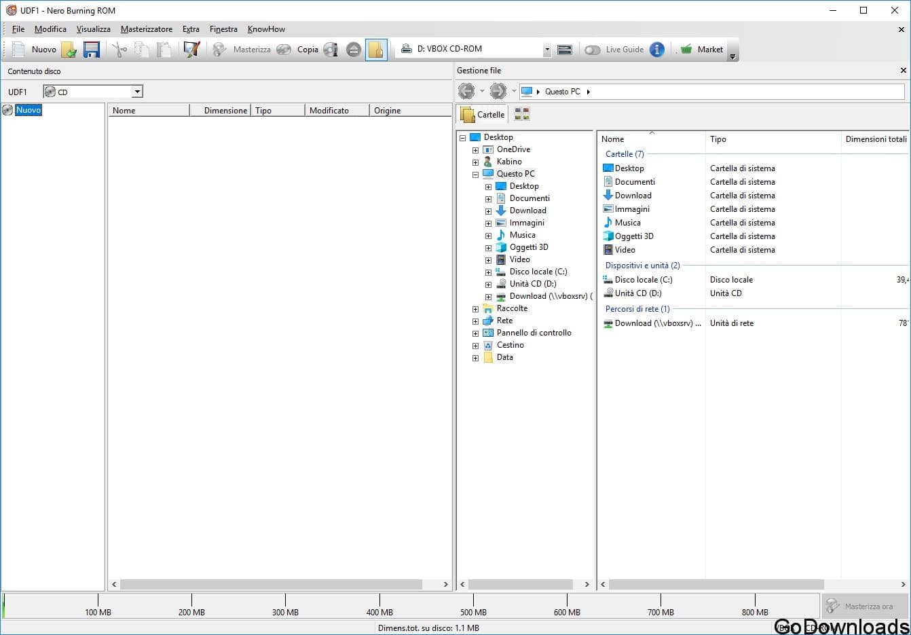The image size is (911, 635).
Task: Expand the Raccolte tree node
Action: (x=475, y=309)
